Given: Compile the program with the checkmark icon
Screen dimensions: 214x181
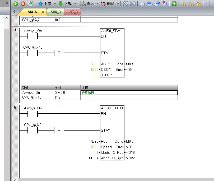Looking at the screenshot, I should point(30,4).
